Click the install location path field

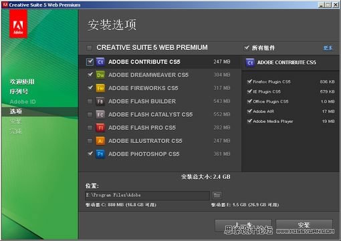click(x=147, y=196)
